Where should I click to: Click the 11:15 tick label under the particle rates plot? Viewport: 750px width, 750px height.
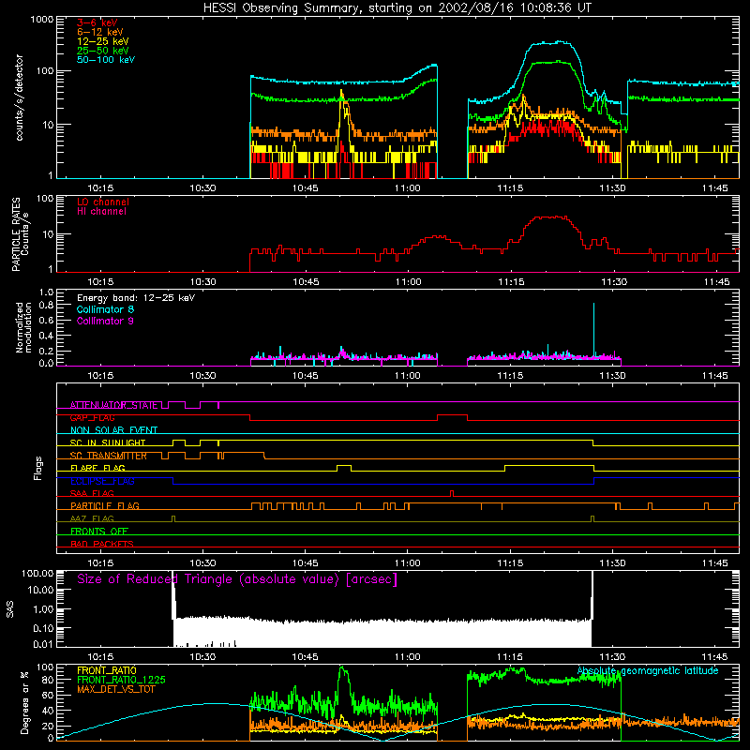coord(511,282)
